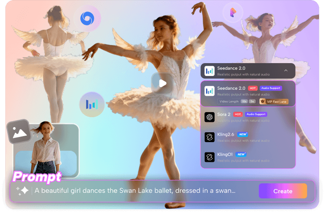
Task: Click the collapse chevron arrow
Action: tap(286, 70)
